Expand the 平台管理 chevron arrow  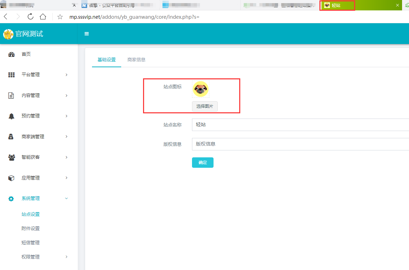(x=66, y=75)
